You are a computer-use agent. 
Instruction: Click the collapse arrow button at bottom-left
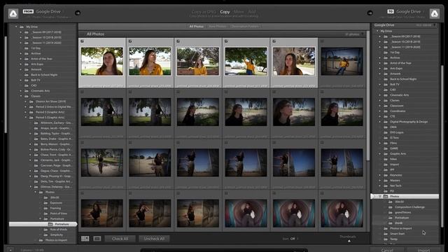(x=10, y=250)
